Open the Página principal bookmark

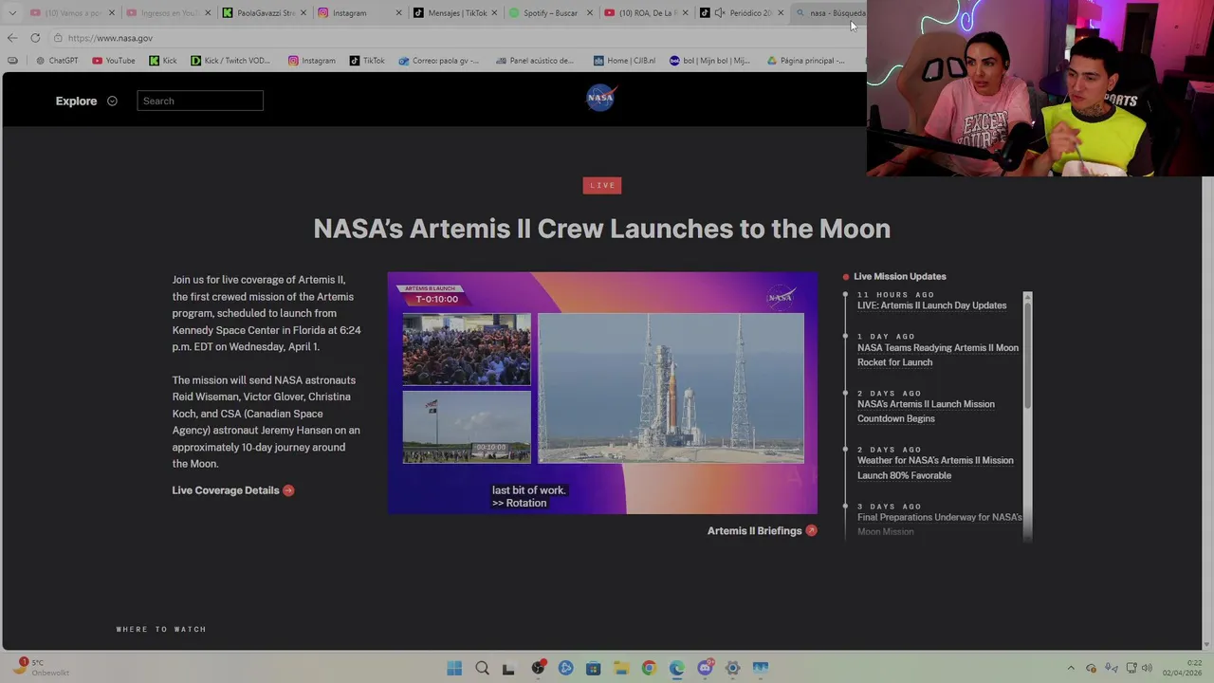tap(806, 61)
